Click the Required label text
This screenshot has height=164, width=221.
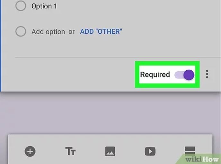pos(155,74)
